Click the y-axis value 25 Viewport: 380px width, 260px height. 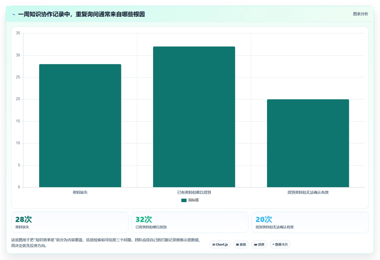tap(18, 77)
